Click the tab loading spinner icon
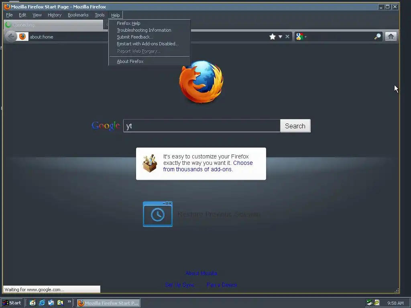Viewport: 411px width, 308px height. point(8,25)
